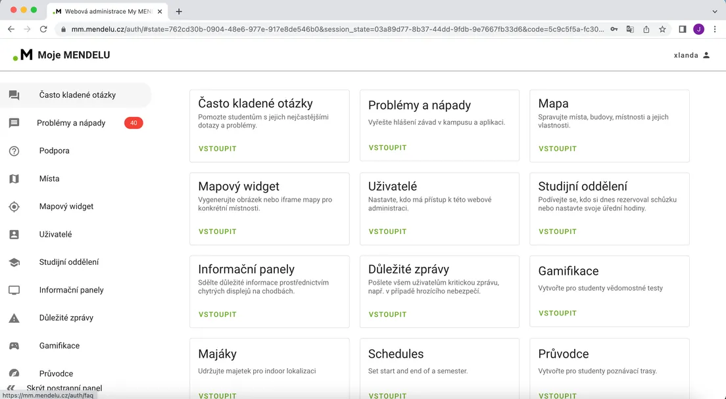726x399 pixels.
Task: Click the Gamifikace card heading
Action: (568, 271)
